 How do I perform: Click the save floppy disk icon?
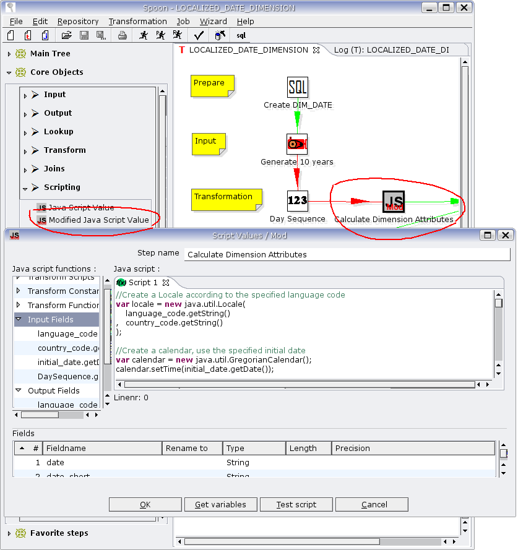84,35
